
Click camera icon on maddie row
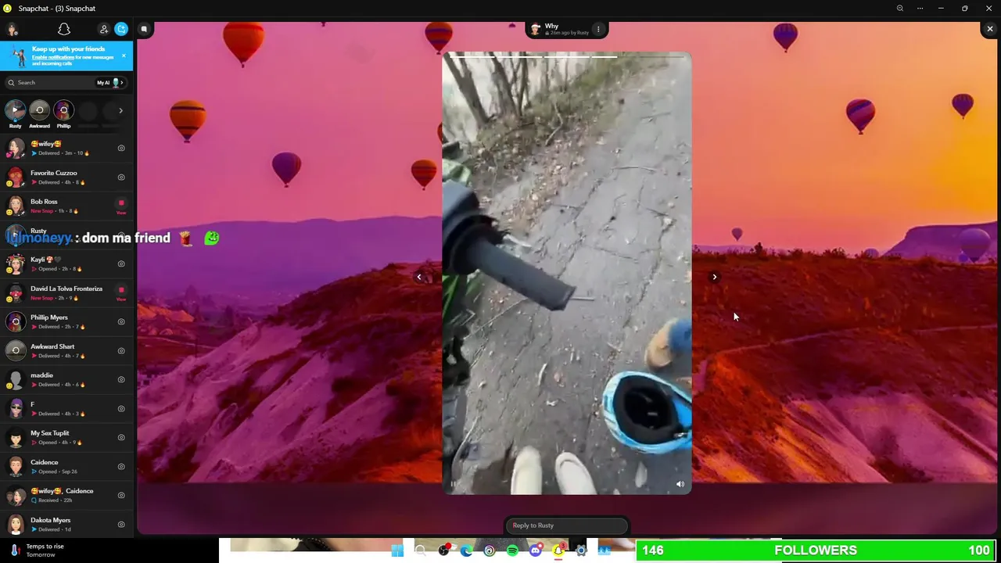coord(121,379)
